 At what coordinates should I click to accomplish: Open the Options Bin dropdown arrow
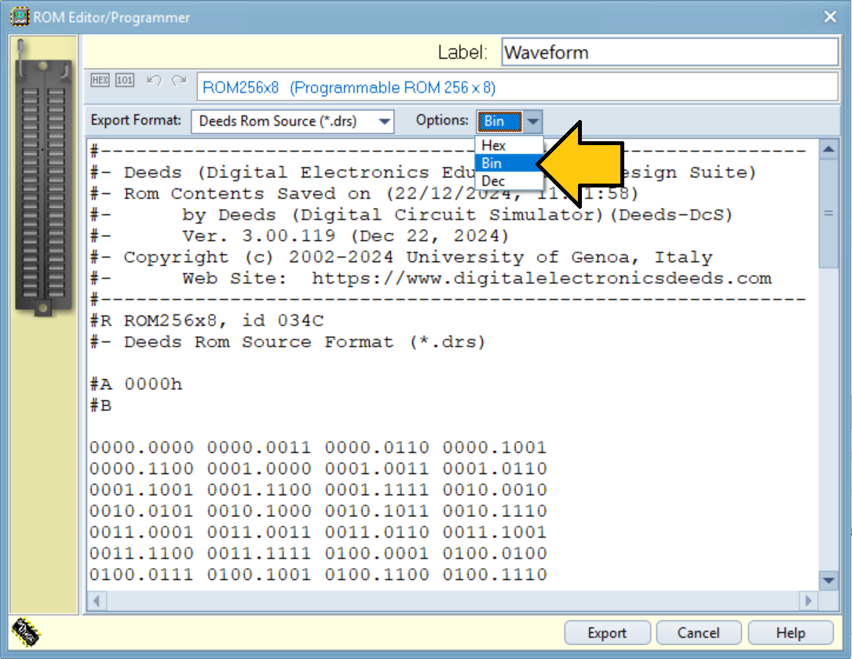pos(533,122)
